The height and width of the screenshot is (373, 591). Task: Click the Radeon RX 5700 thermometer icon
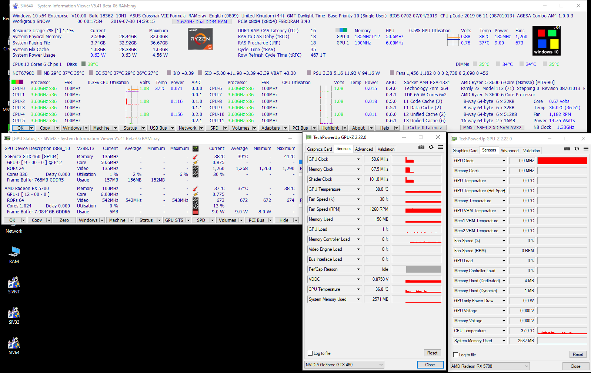pyautogui.click(x=196, y=189)
